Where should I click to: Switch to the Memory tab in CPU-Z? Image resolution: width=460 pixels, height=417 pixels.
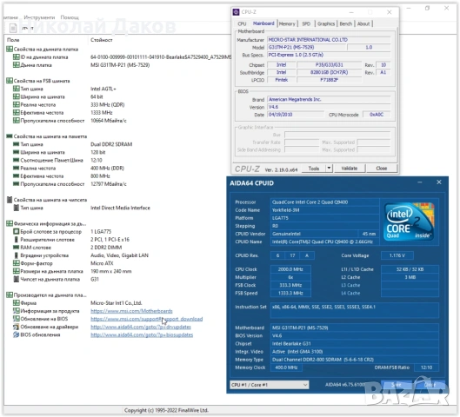pos(287,23)
